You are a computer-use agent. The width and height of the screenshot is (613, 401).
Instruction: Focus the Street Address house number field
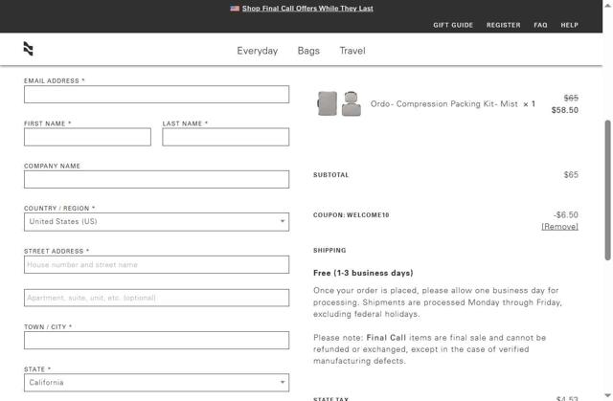point(156,264)
